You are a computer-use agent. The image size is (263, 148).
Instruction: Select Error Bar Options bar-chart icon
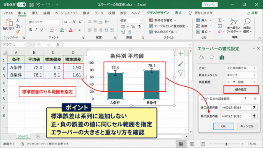point(222,58)
